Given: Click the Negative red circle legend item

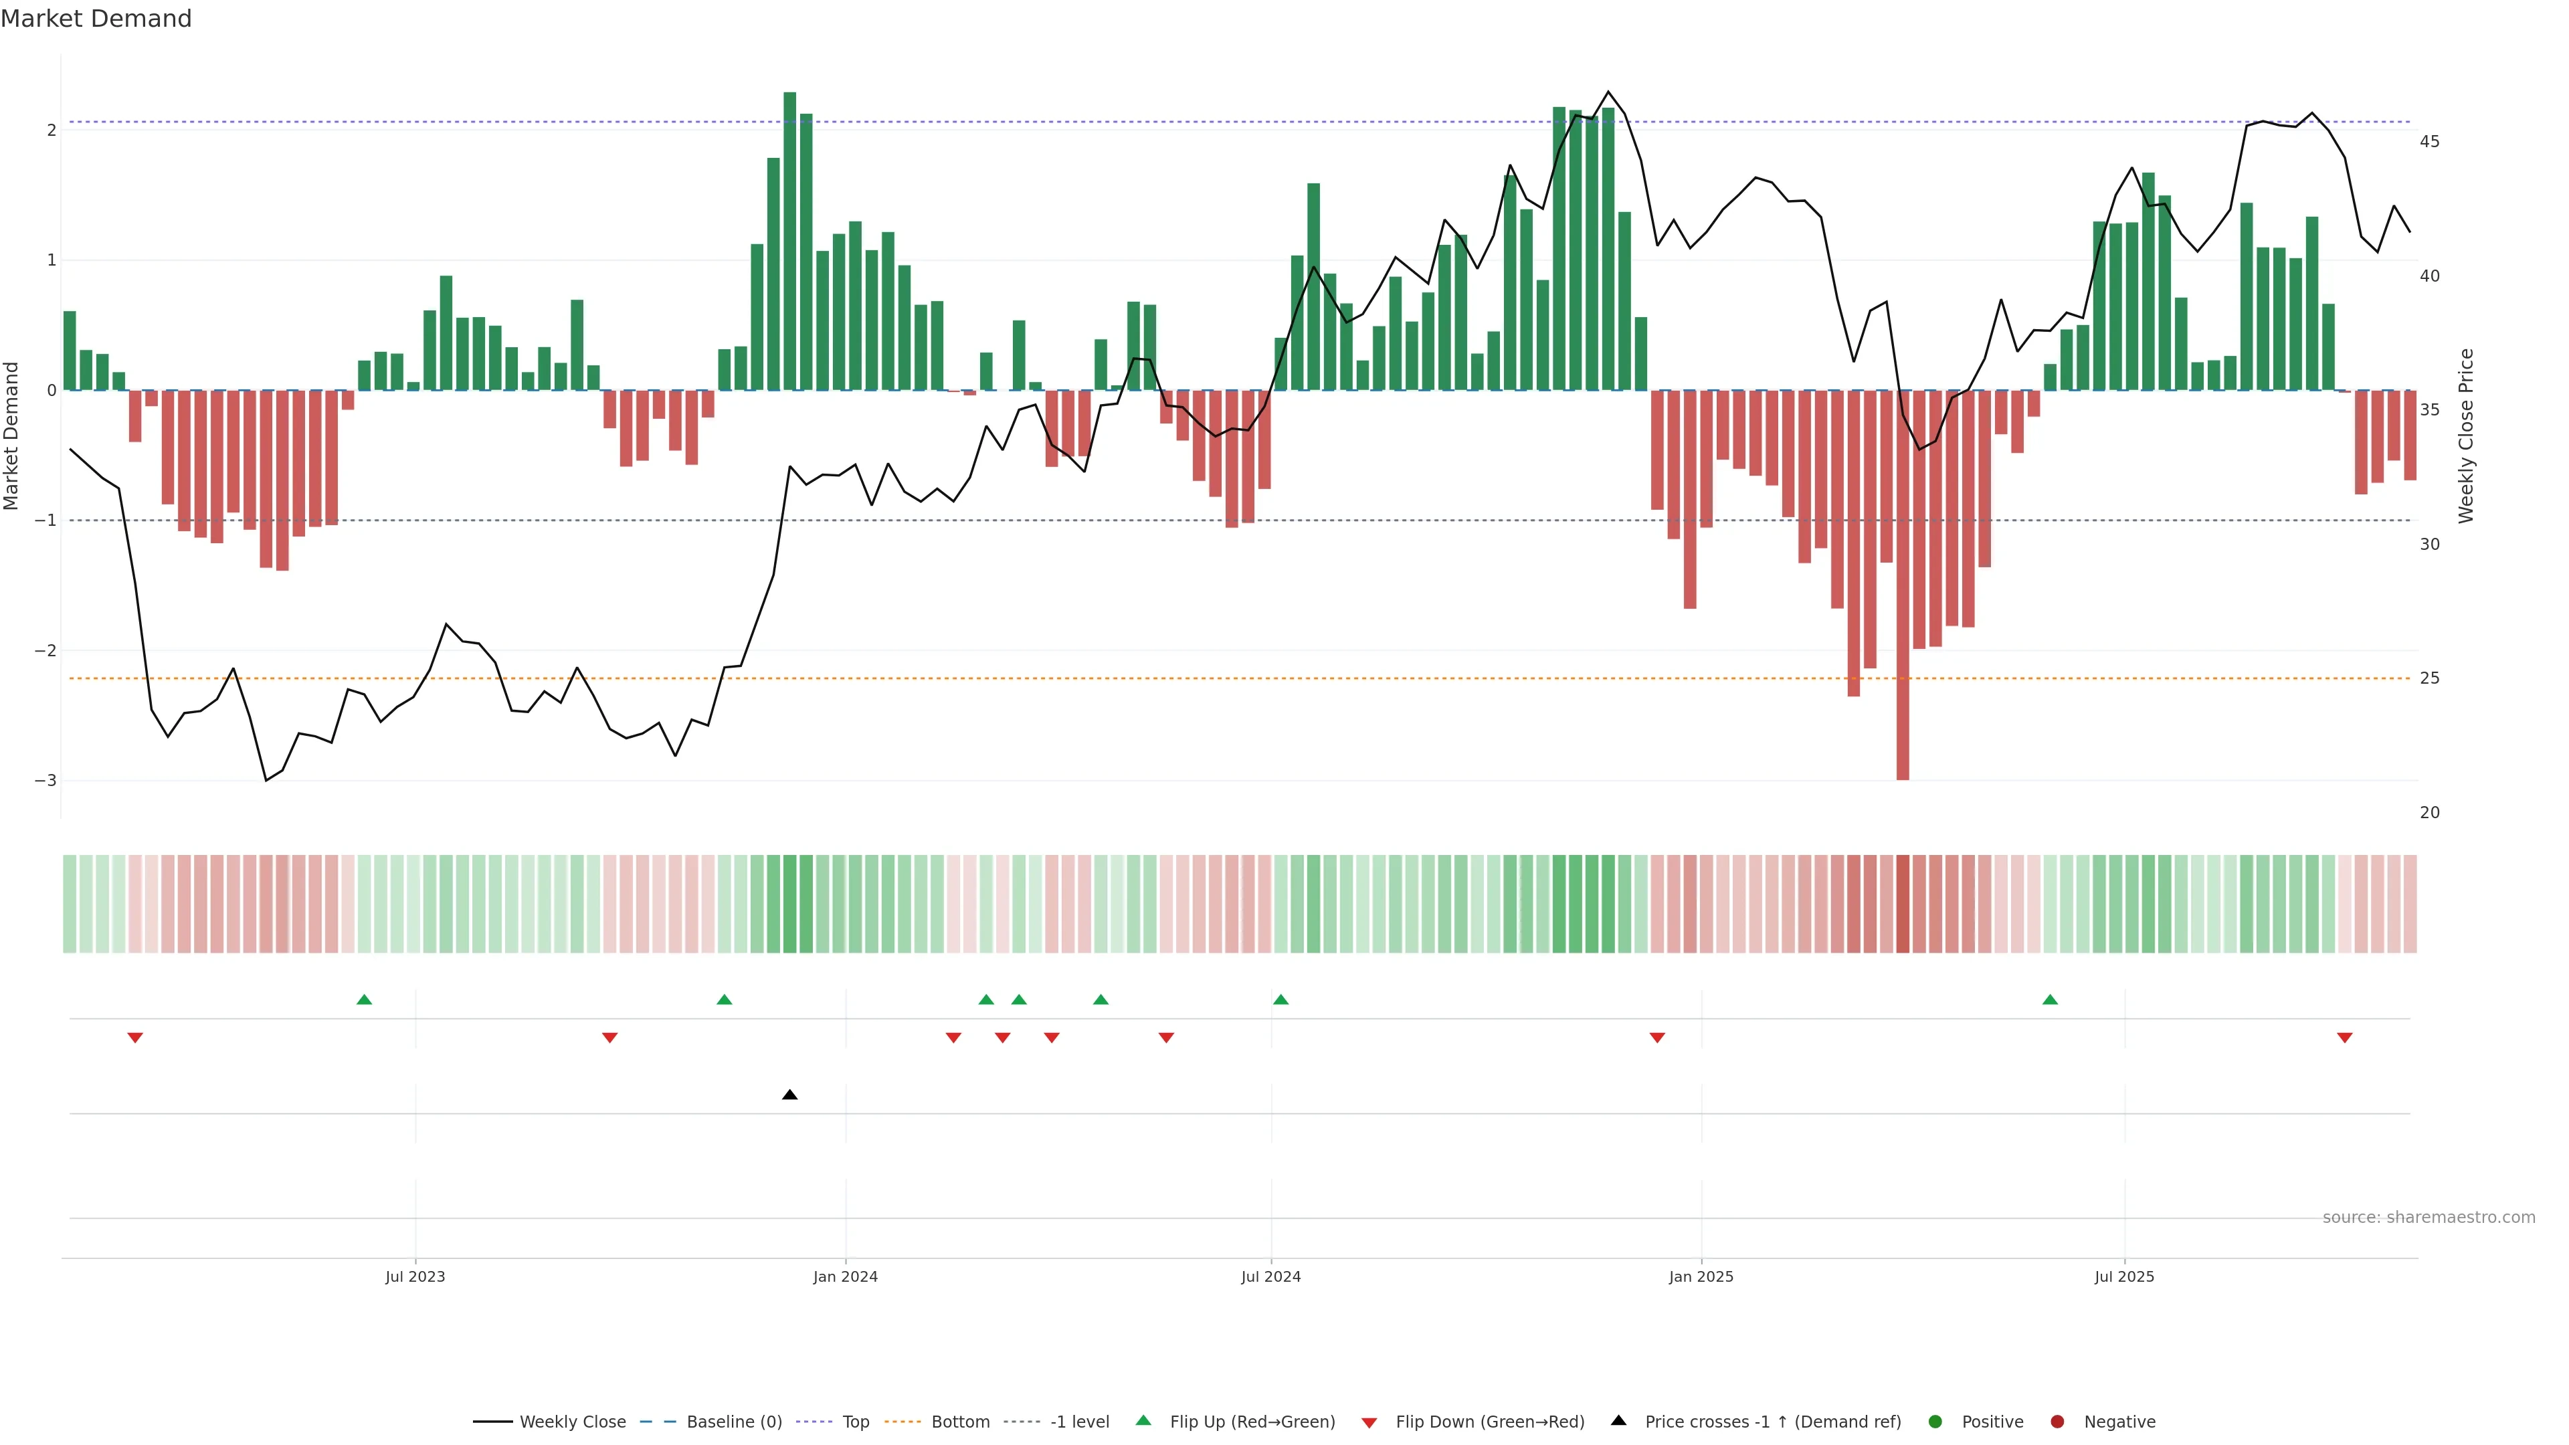Looking at the screenshot, I should coord(2057,1422).
